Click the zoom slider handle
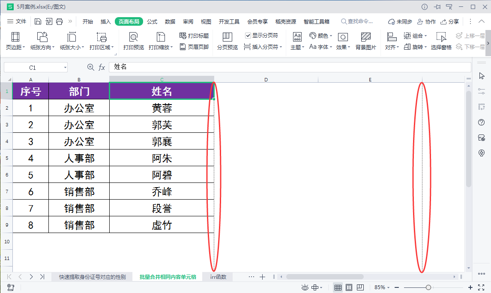 pos(428,287)
